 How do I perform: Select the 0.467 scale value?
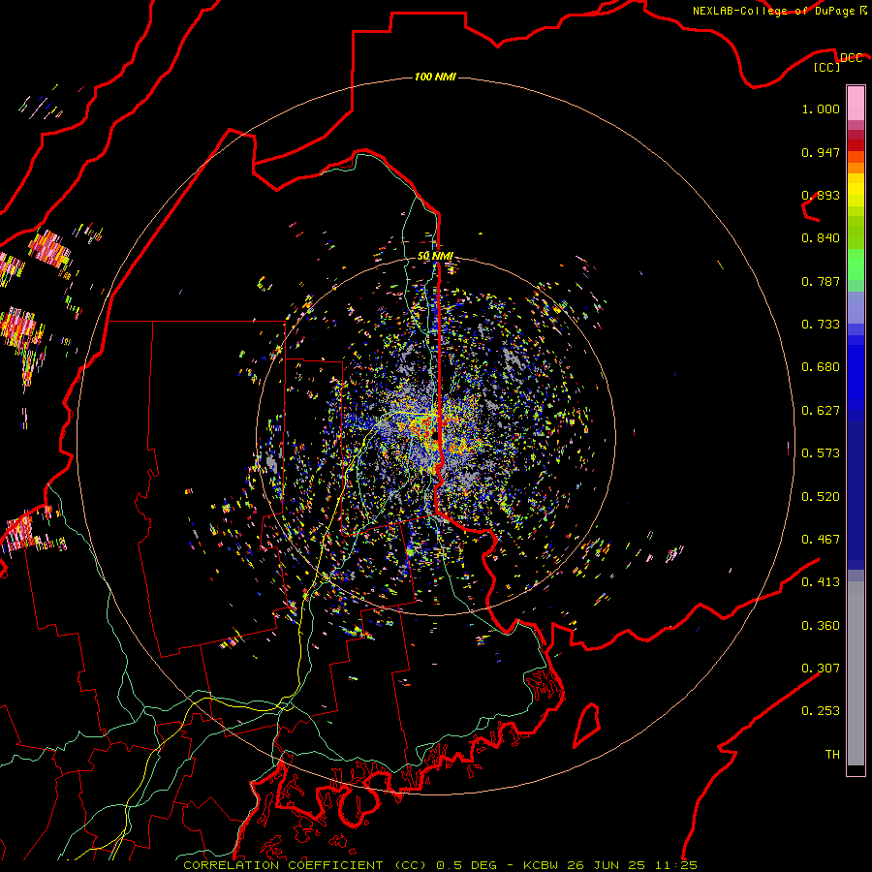point(821,540)
